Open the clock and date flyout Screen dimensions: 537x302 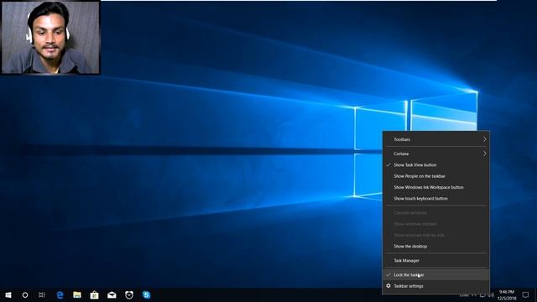click(x=507, y=294)
